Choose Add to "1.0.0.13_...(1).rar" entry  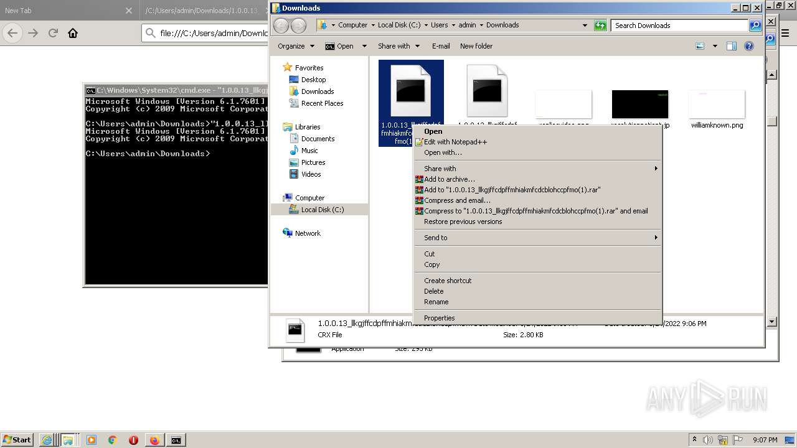(x=537, y=190)
